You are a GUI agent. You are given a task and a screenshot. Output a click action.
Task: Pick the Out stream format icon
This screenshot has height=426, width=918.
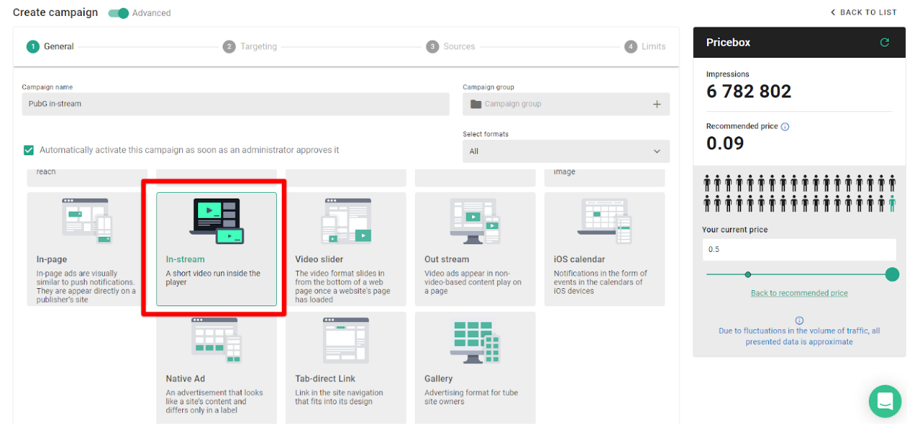pyautogui.click(x=475, y=220)
